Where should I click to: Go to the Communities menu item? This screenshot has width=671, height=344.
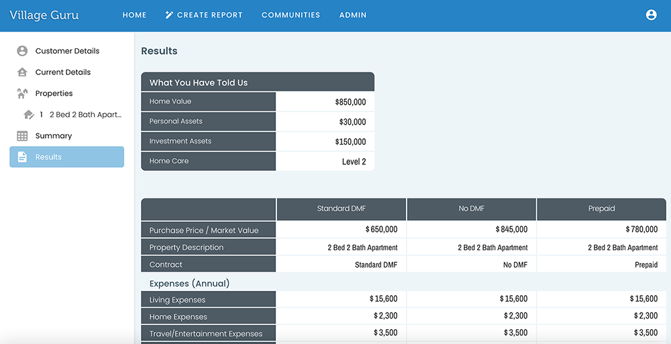(291, 15)
